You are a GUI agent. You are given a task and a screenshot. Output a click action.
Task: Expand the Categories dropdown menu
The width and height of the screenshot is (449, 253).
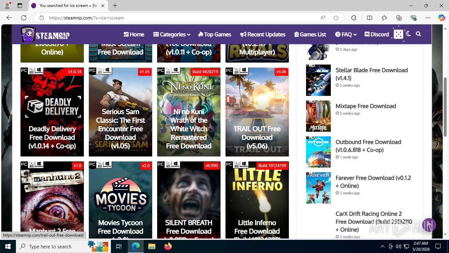(x=172, y=34)
